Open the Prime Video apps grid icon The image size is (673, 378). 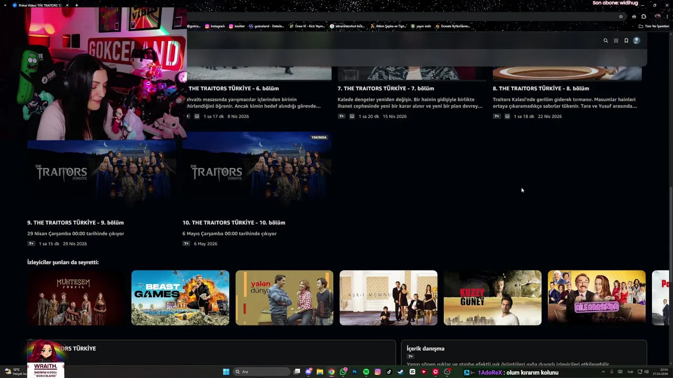[616, 40]
